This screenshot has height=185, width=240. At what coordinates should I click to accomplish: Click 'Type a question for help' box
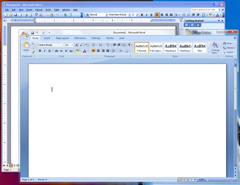[x=204, y=10]
